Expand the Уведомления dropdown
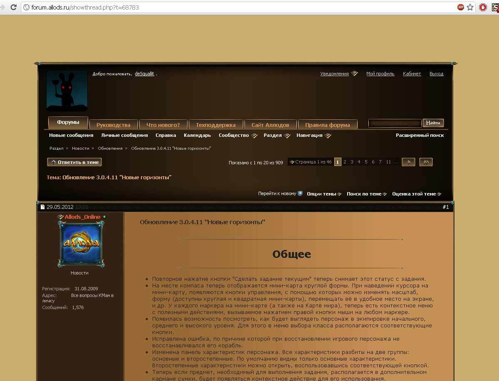The height and width of the screenshot is (381, 499). [x=339, y=74]
